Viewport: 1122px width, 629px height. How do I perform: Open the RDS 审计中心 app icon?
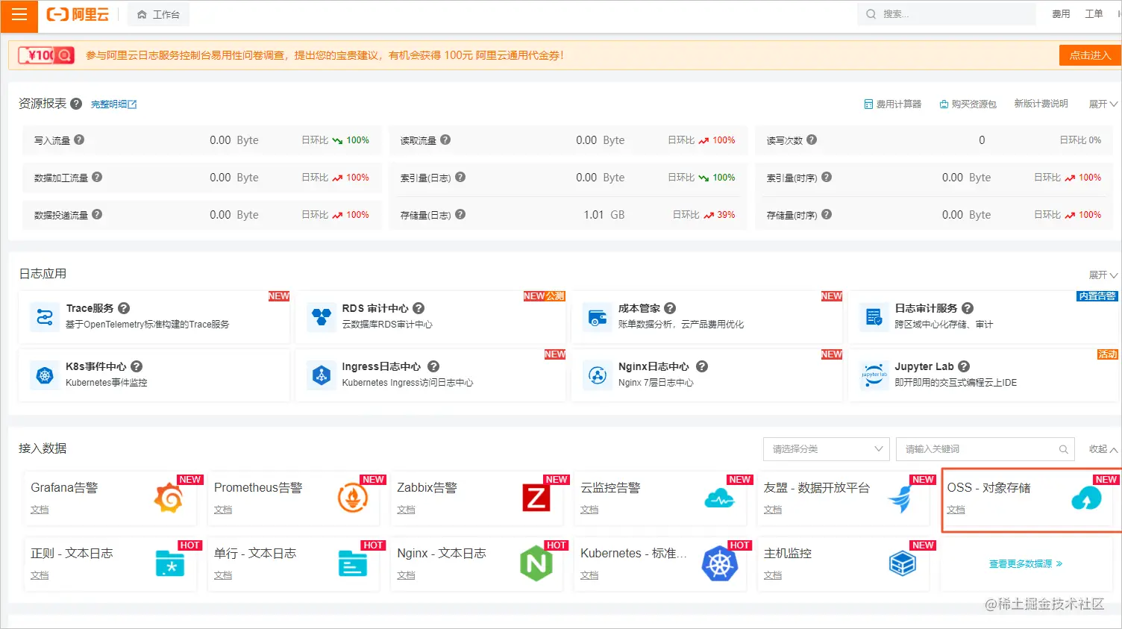tap(322, 317)
